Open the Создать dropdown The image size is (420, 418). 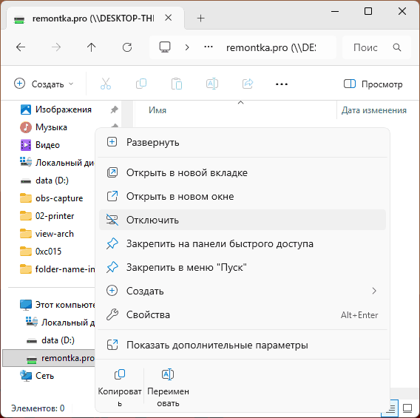click(x=44, y=84)
